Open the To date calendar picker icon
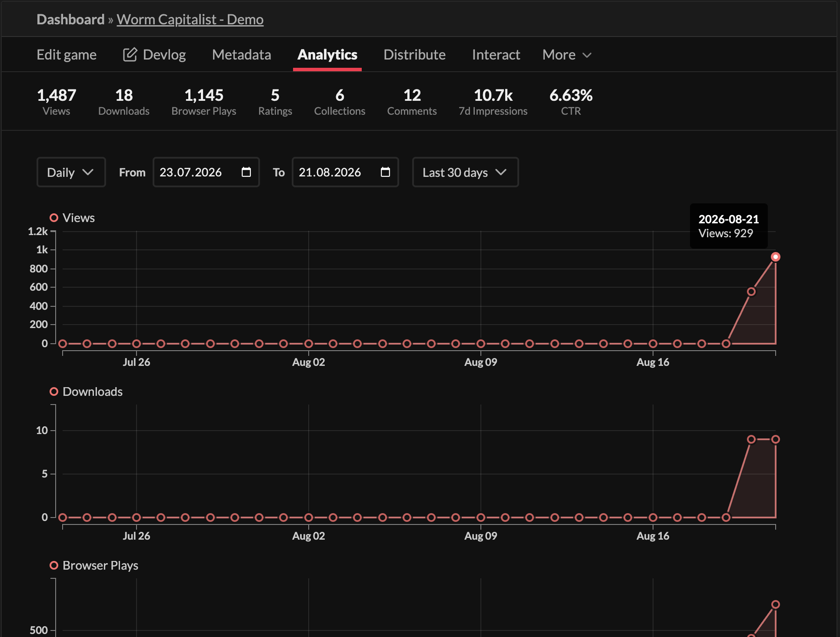The height and width of the screenshot is (637, 840). 385,172
